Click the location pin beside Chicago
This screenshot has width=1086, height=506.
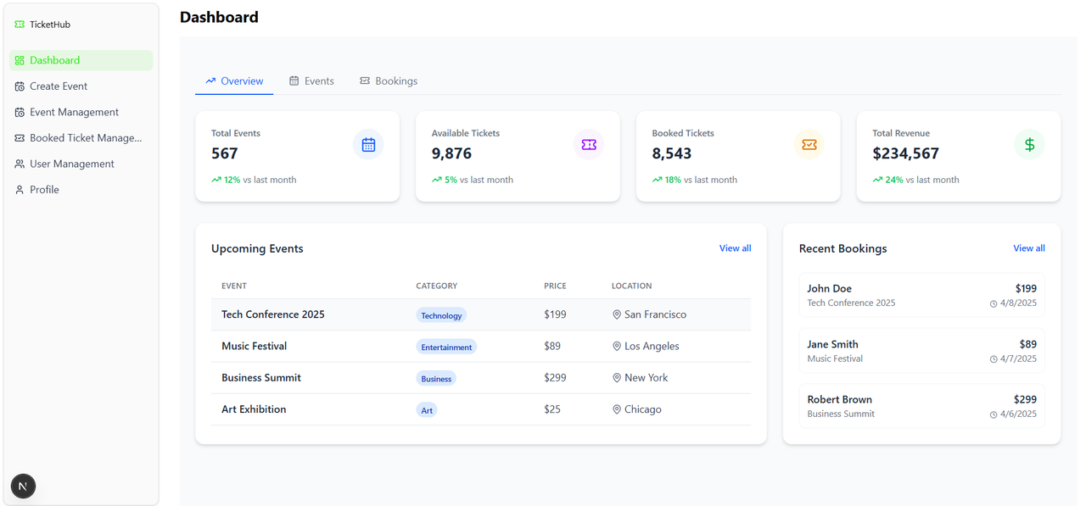tap(617, 409)
